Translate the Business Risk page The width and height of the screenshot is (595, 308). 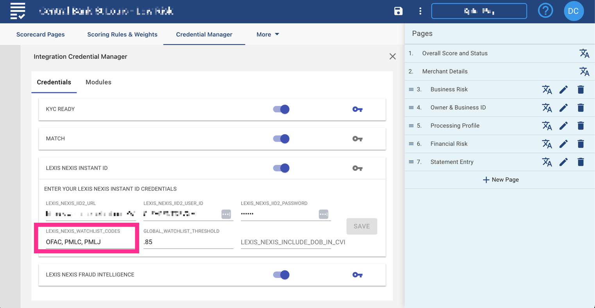[x=547, y=90]
